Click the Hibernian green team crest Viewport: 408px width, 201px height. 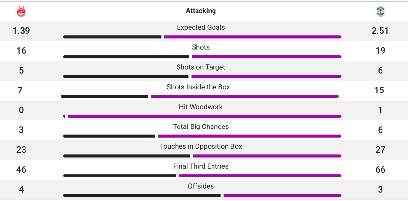pyautogui.click(x=381, y=11)
